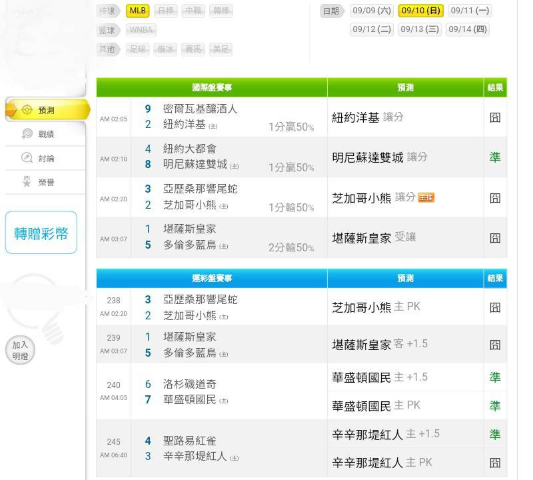The width and height of the screenshot is (533, 480).
Task: Select the 美足 filter
Action: [221, 49]
